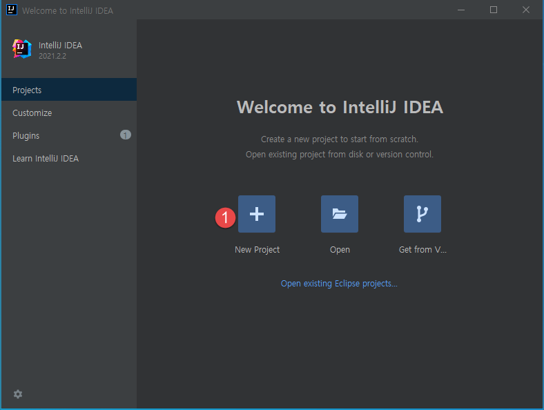Open the Plugins tab
The height and width of the screenshot is (410, 544).
[69, 135]
